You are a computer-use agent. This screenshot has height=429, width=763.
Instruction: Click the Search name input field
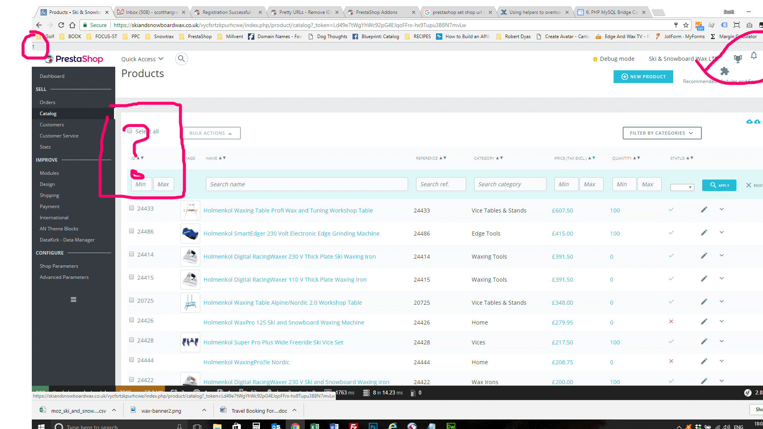click(x=306, y=184)
